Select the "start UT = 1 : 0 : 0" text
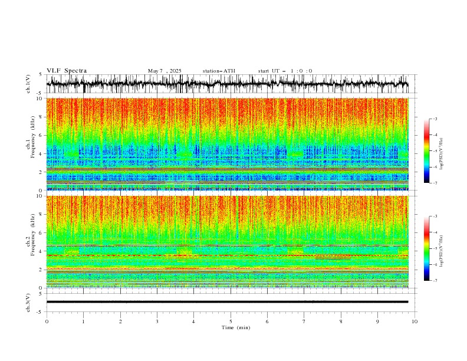This screenshot has height=361, width=467. (x=285, y=71)
